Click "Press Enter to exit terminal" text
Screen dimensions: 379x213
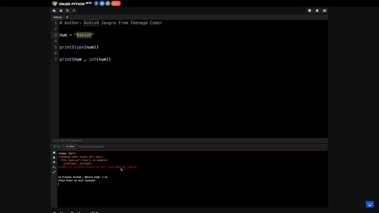[x=77, y=180]
